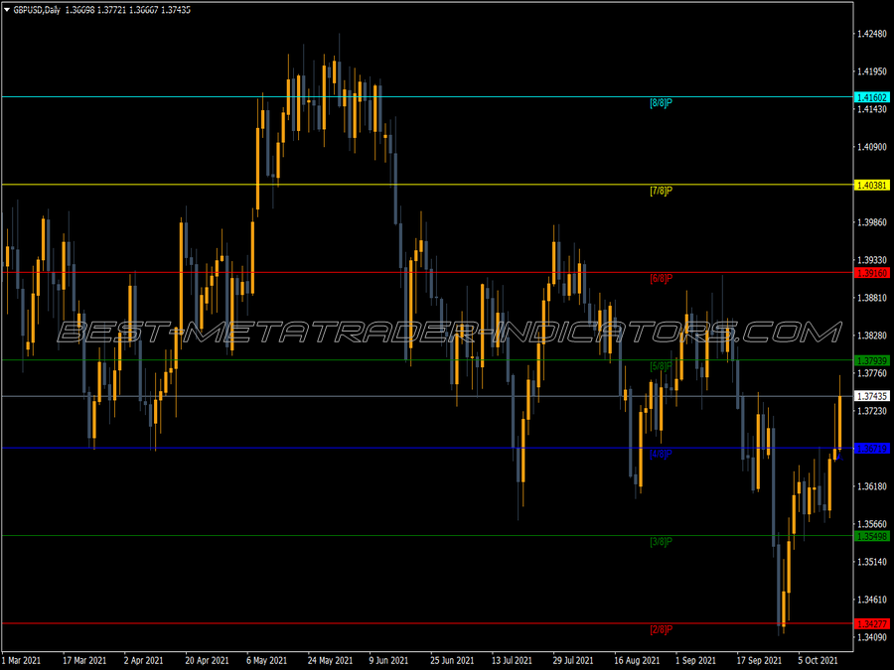Image resolution: width=894 pixels, height=670 pixels.
Task: Click the 1.37760 price scale value
Action: [872, 373]
